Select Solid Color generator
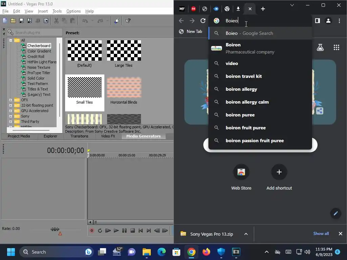Viewport: 347px width, 260px height. (x=36, y=78)
